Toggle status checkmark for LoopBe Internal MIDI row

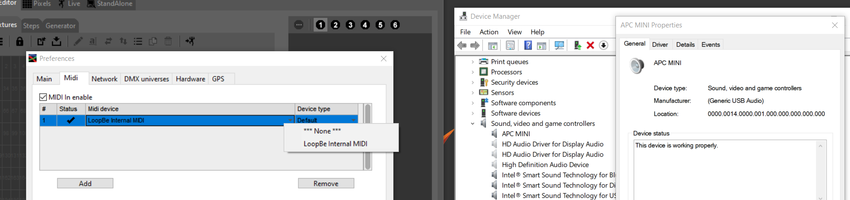point(71,120)
